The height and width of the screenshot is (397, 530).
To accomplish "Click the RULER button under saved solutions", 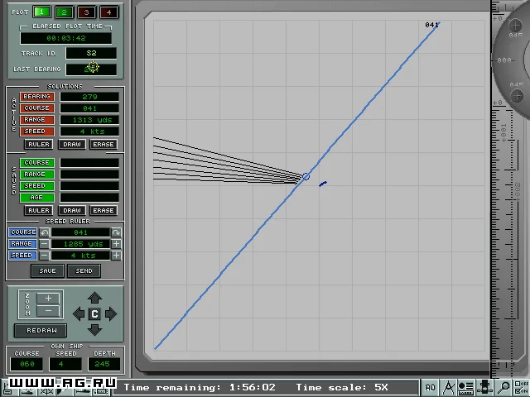I will point(39,211).
